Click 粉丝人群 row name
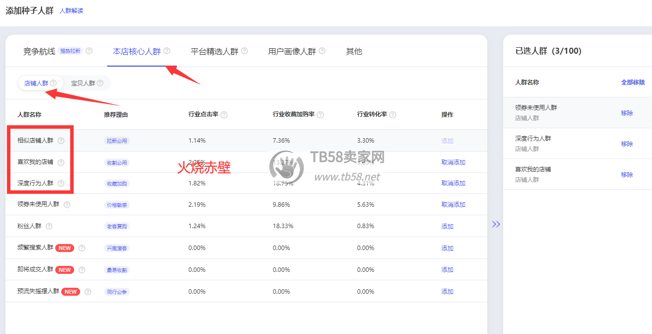652x334 pixels. (29, 226)
